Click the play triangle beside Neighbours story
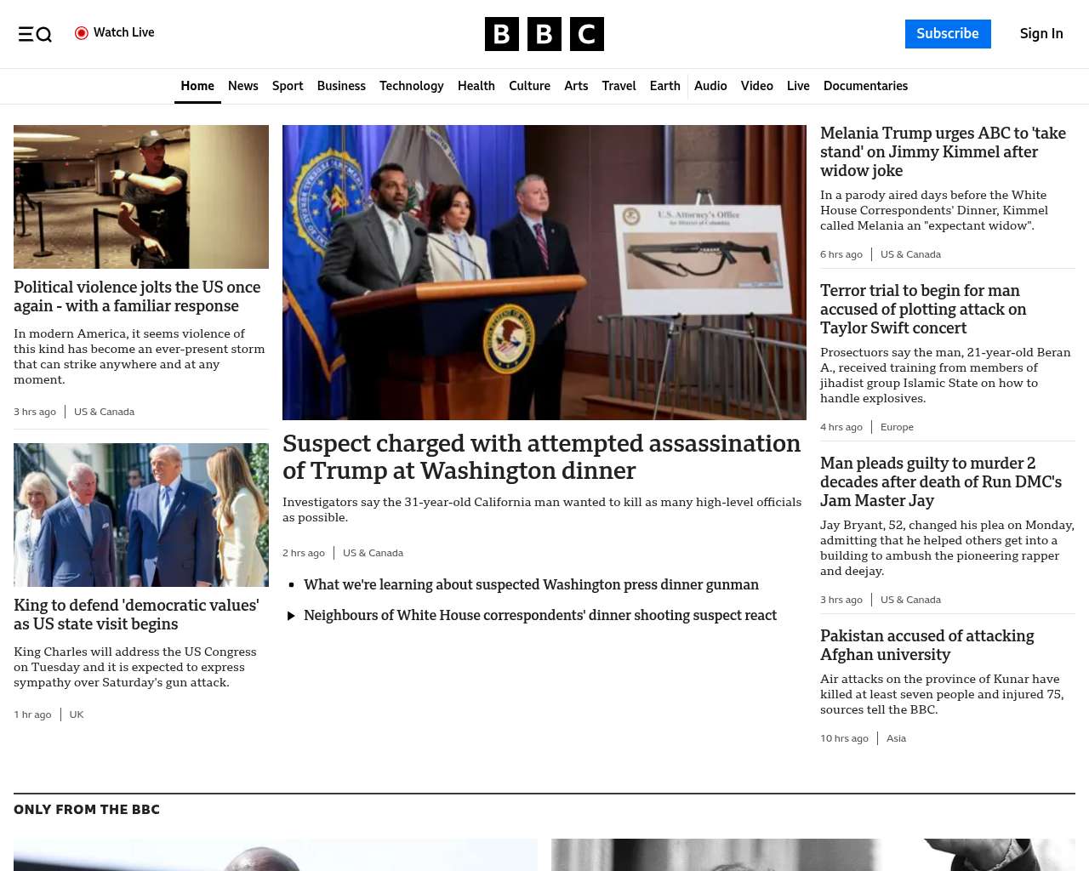 291,616
